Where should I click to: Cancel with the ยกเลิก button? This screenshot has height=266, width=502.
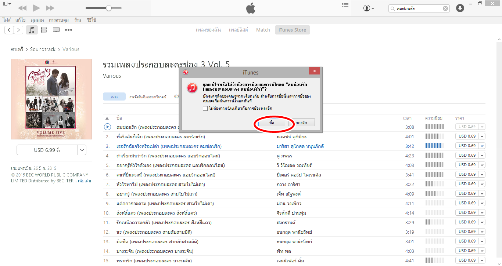[x=301, y=123]
